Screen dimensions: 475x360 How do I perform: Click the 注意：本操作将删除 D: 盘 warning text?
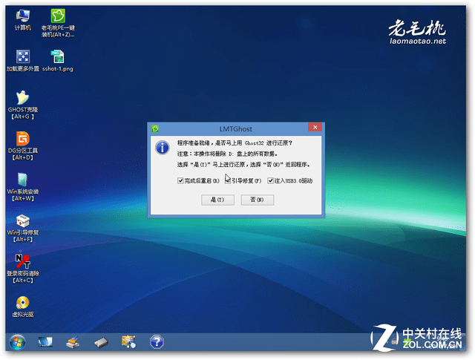point(227,154)
